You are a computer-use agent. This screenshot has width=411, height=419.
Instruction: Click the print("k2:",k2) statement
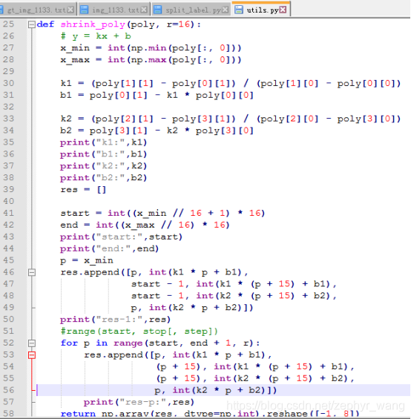[x=103, y=166]
